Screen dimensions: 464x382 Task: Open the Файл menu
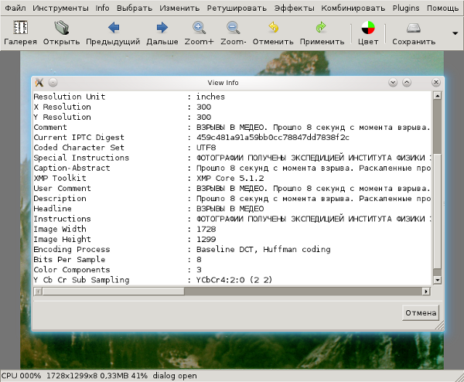click(x=15, y=8)
